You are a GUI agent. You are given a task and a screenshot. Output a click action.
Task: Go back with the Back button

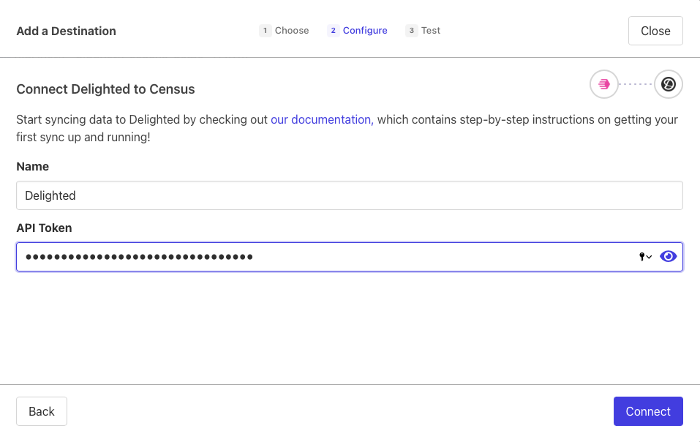[42, 411]
